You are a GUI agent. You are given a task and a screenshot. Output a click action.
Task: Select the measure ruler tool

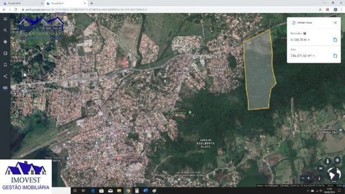[x=5, y=88]
